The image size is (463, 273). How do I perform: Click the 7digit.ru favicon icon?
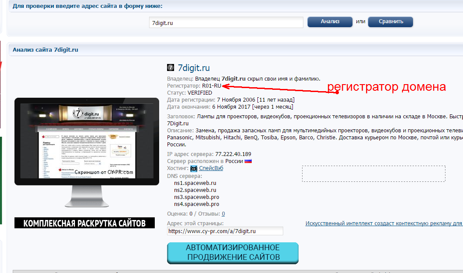click(171, 67)
